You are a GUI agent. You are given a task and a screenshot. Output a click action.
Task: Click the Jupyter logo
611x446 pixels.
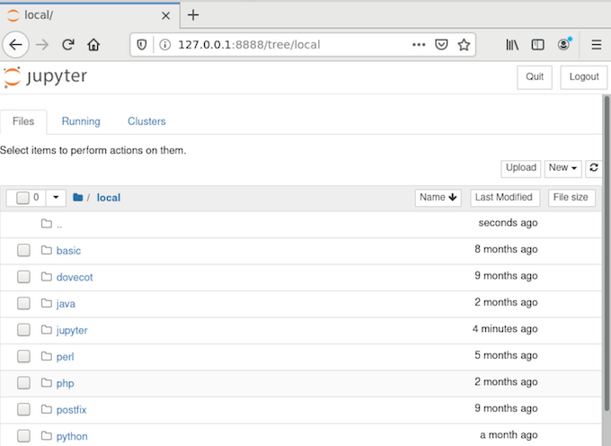click(x=45, y=76)
